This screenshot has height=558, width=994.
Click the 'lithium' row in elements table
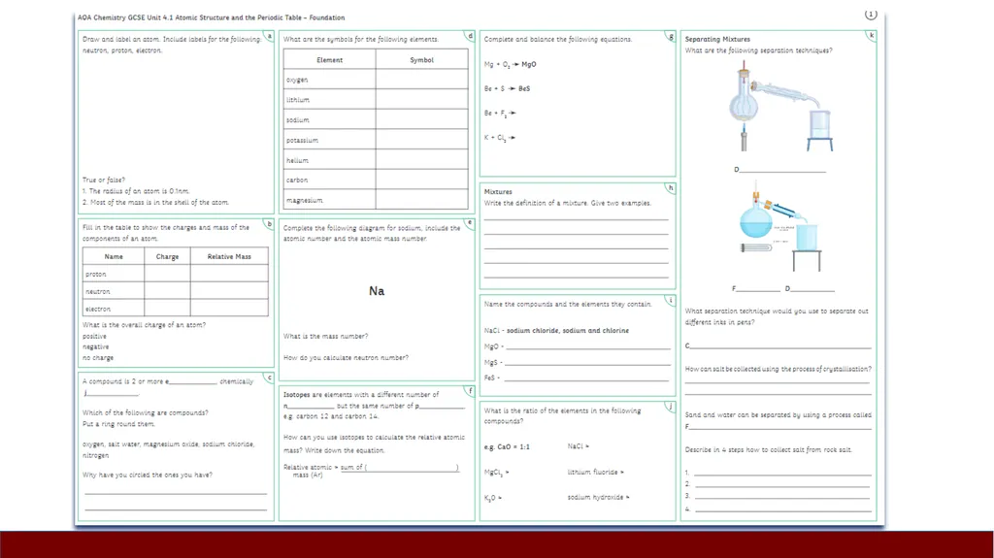376,100
